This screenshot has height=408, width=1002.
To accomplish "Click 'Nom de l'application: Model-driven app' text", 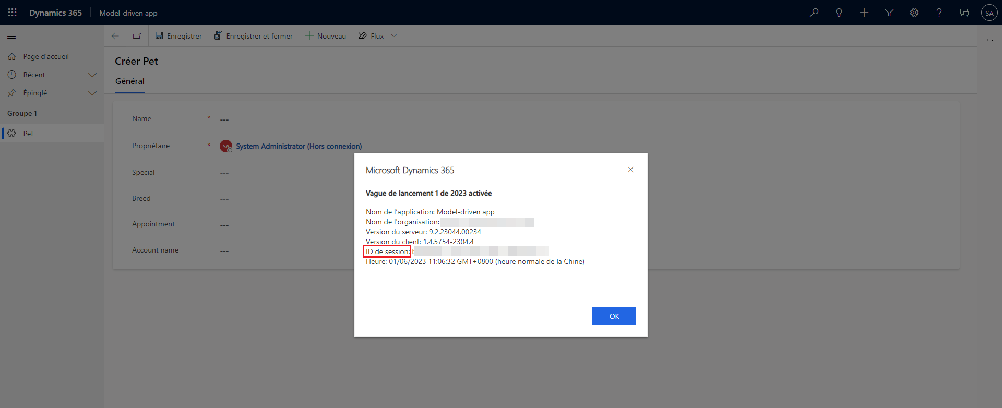I will click(430, 212).
